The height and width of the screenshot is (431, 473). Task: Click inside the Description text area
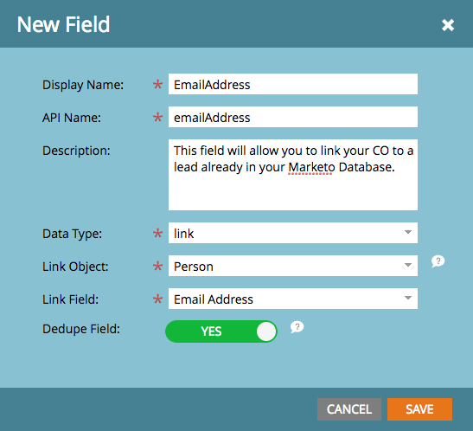pyautogui.click(x=293, y=175)
